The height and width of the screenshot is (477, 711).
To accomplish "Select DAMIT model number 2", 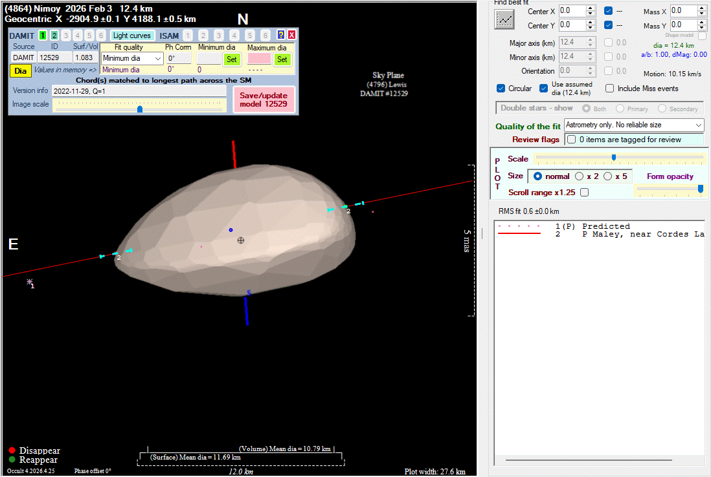I will click(54, 36).
